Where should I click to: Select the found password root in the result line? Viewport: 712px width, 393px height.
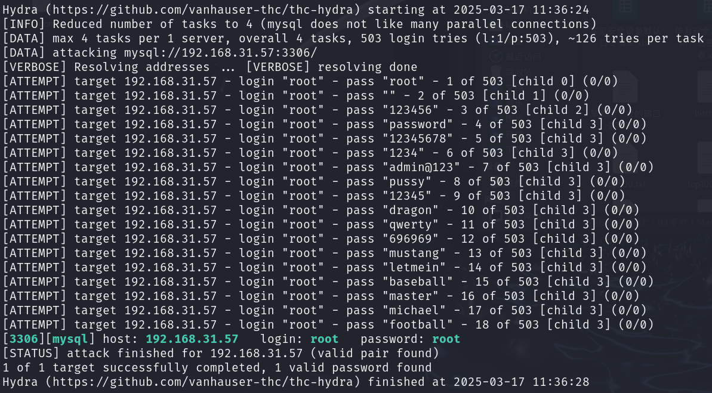(x=446, y=339)
